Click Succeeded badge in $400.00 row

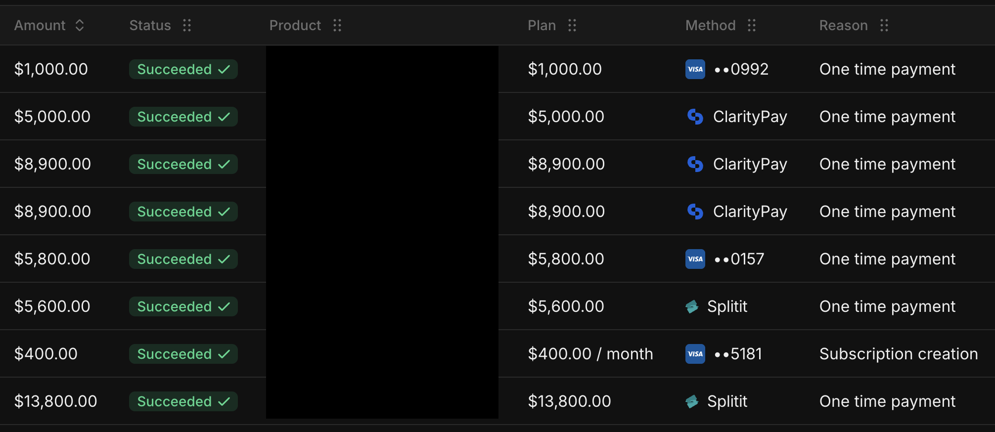pyautogui.click(x=183, y=354)
